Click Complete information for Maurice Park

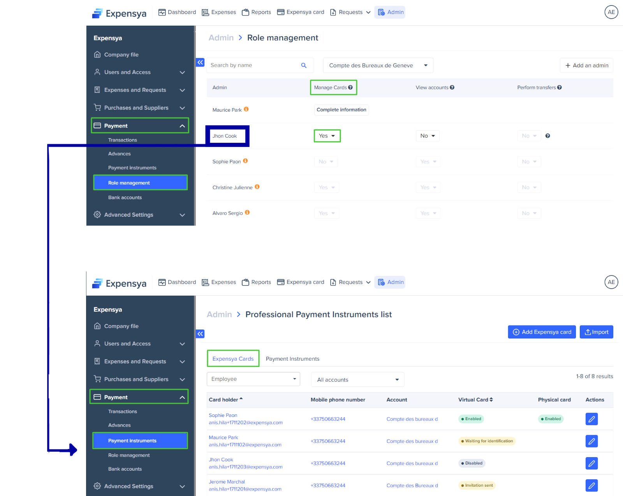[341, 110]
